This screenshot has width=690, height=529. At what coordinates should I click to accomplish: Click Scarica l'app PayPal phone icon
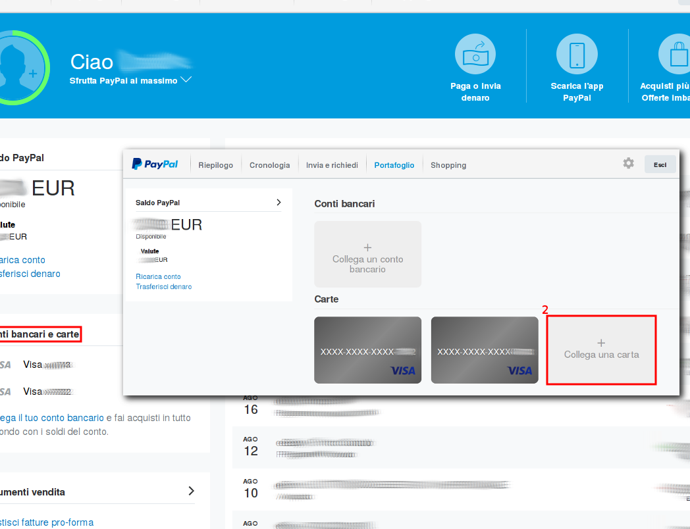click(x=577, y=54)
